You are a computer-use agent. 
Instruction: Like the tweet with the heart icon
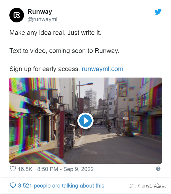click(x=13, y=169)
